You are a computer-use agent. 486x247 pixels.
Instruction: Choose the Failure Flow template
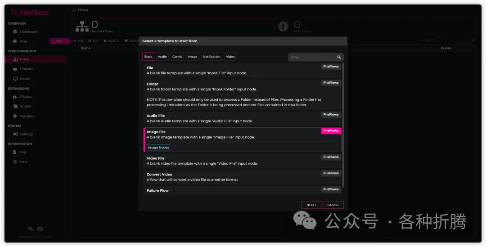click(x=243, y=190)
